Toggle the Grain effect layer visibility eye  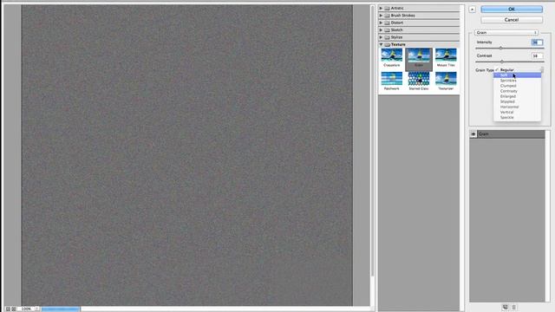tap(473, 134)
